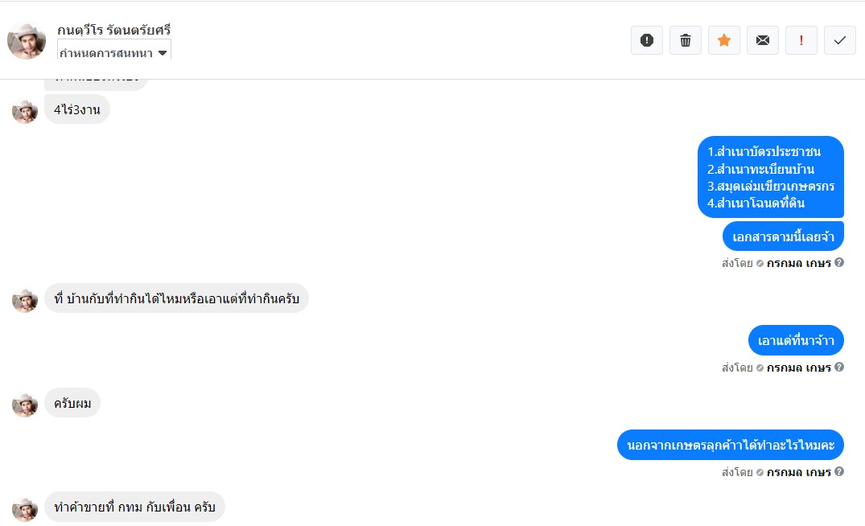The width and height of the screenshot is (865, 526).
Task: Click the เอาแต่ที่นาจ้า sent bubble
Action: (796, 340)
